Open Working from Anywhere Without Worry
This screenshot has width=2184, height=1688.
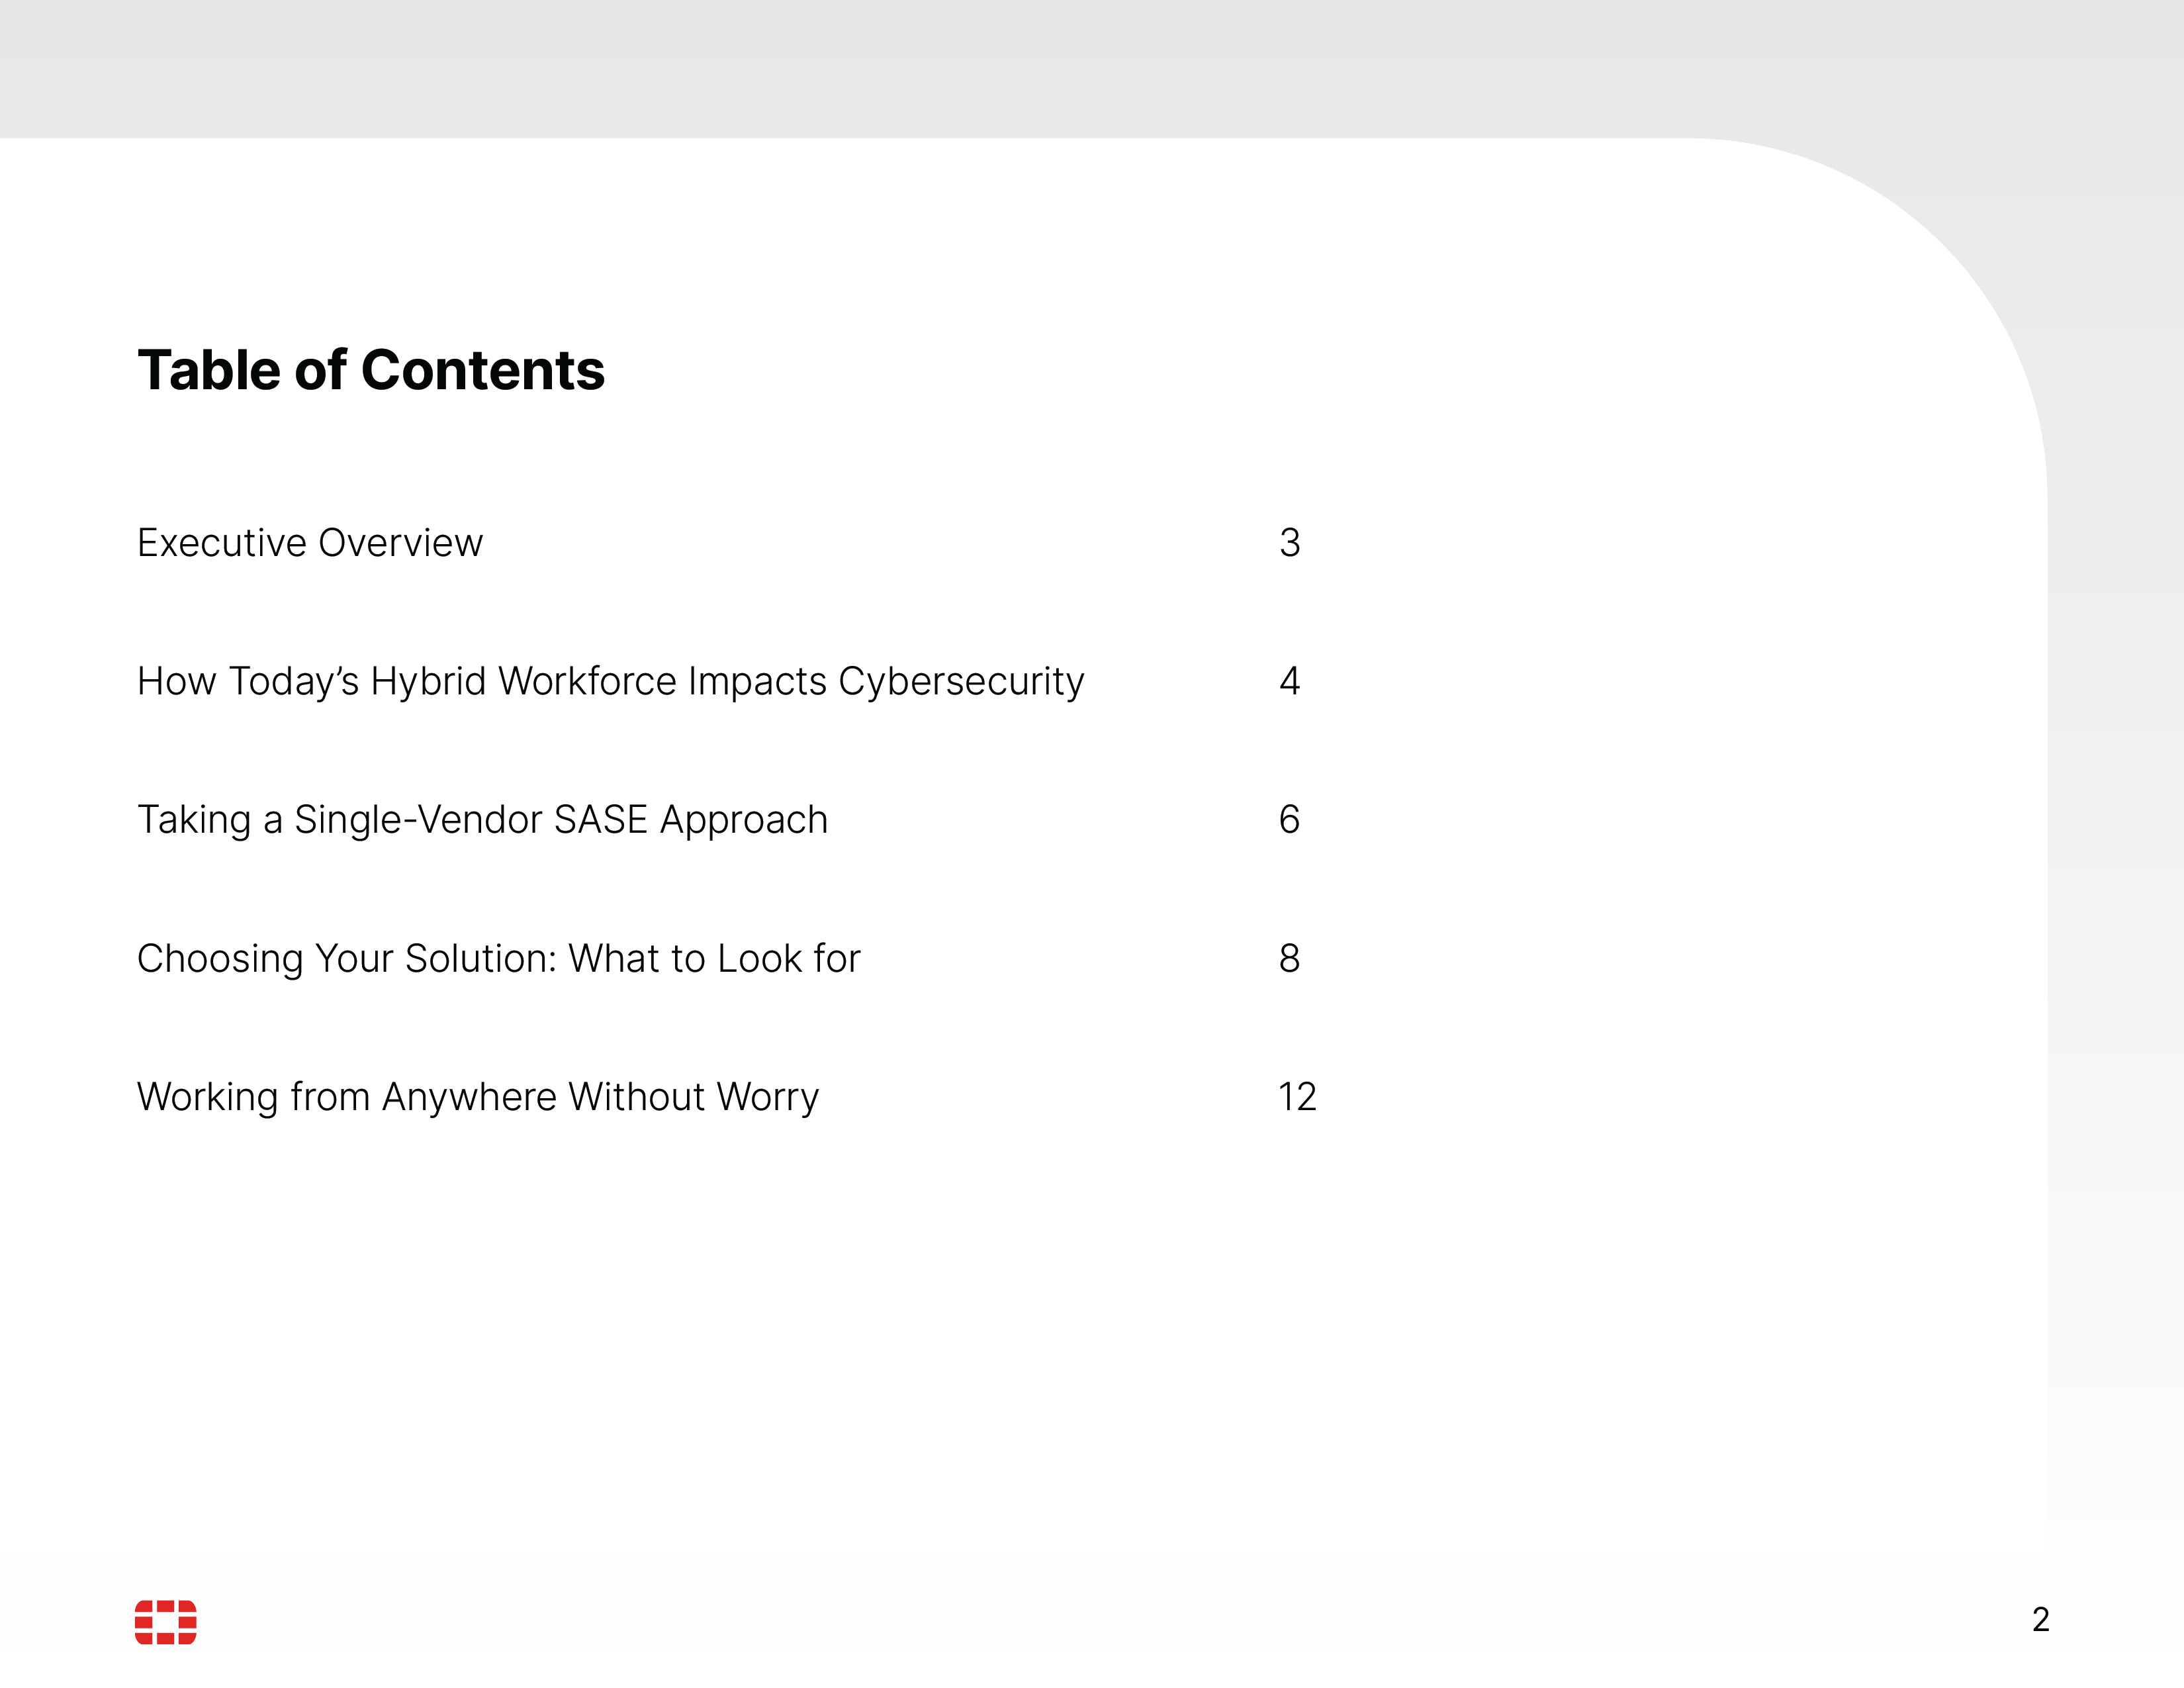pos(478,1097)
